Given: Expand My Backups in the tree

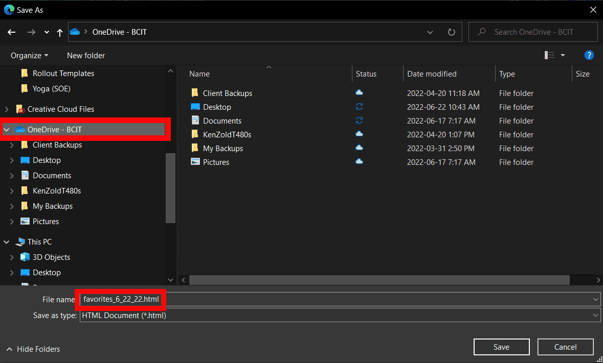Looking at the screenshot, I should click(12, 206).
